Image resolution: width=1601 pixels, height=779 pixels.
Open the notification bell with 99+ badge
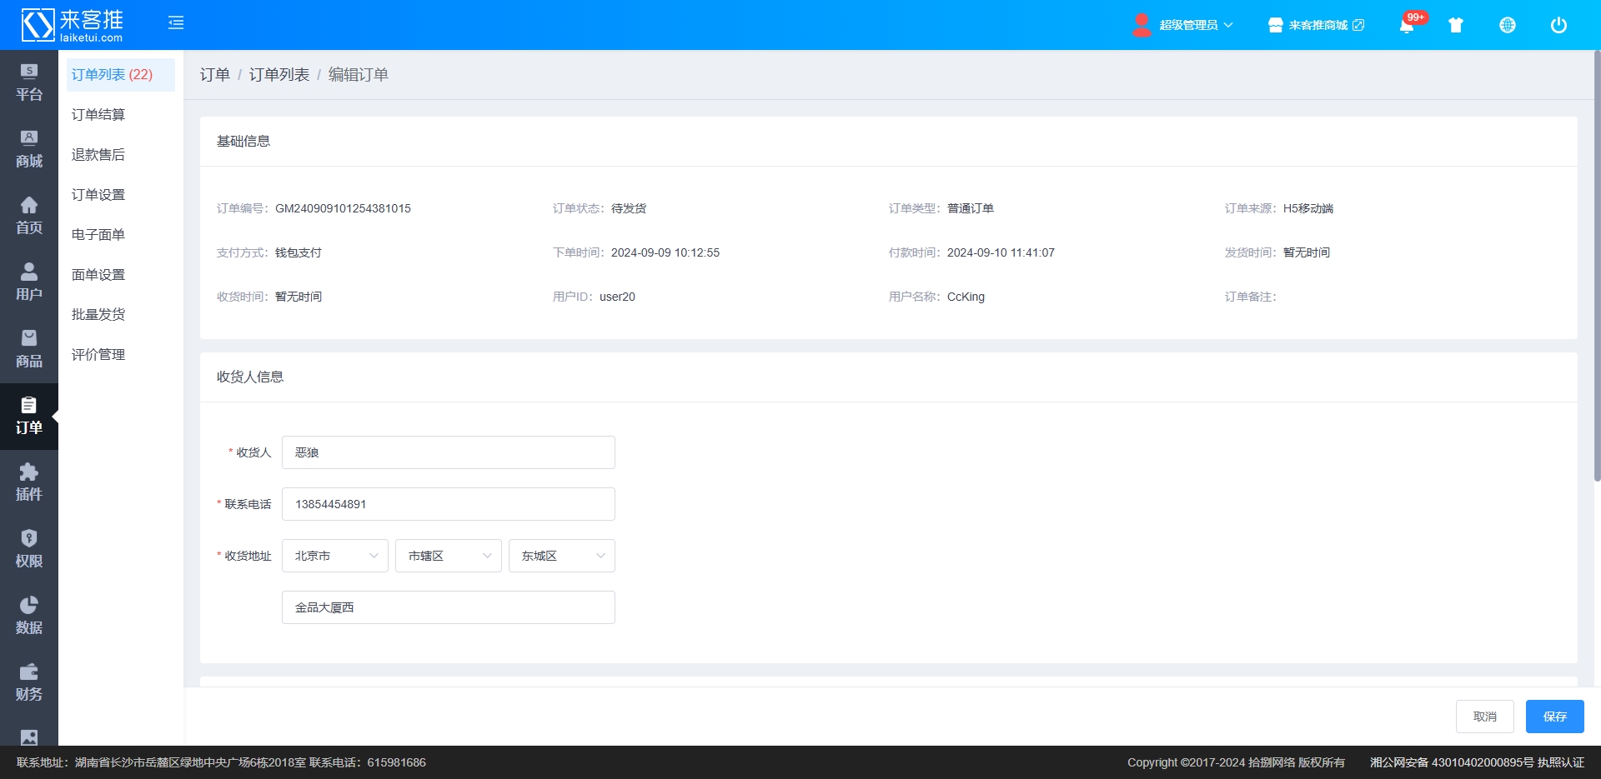click(x=1407, y=25)
